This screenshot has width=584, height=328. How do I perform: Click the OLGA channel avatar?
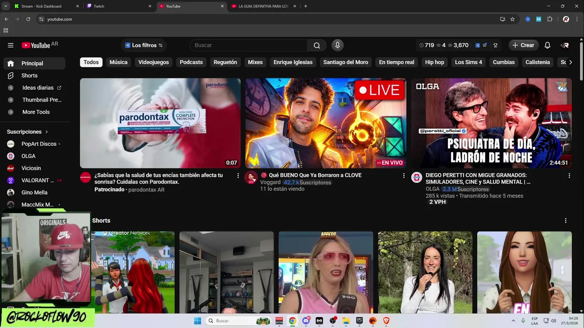417,178
